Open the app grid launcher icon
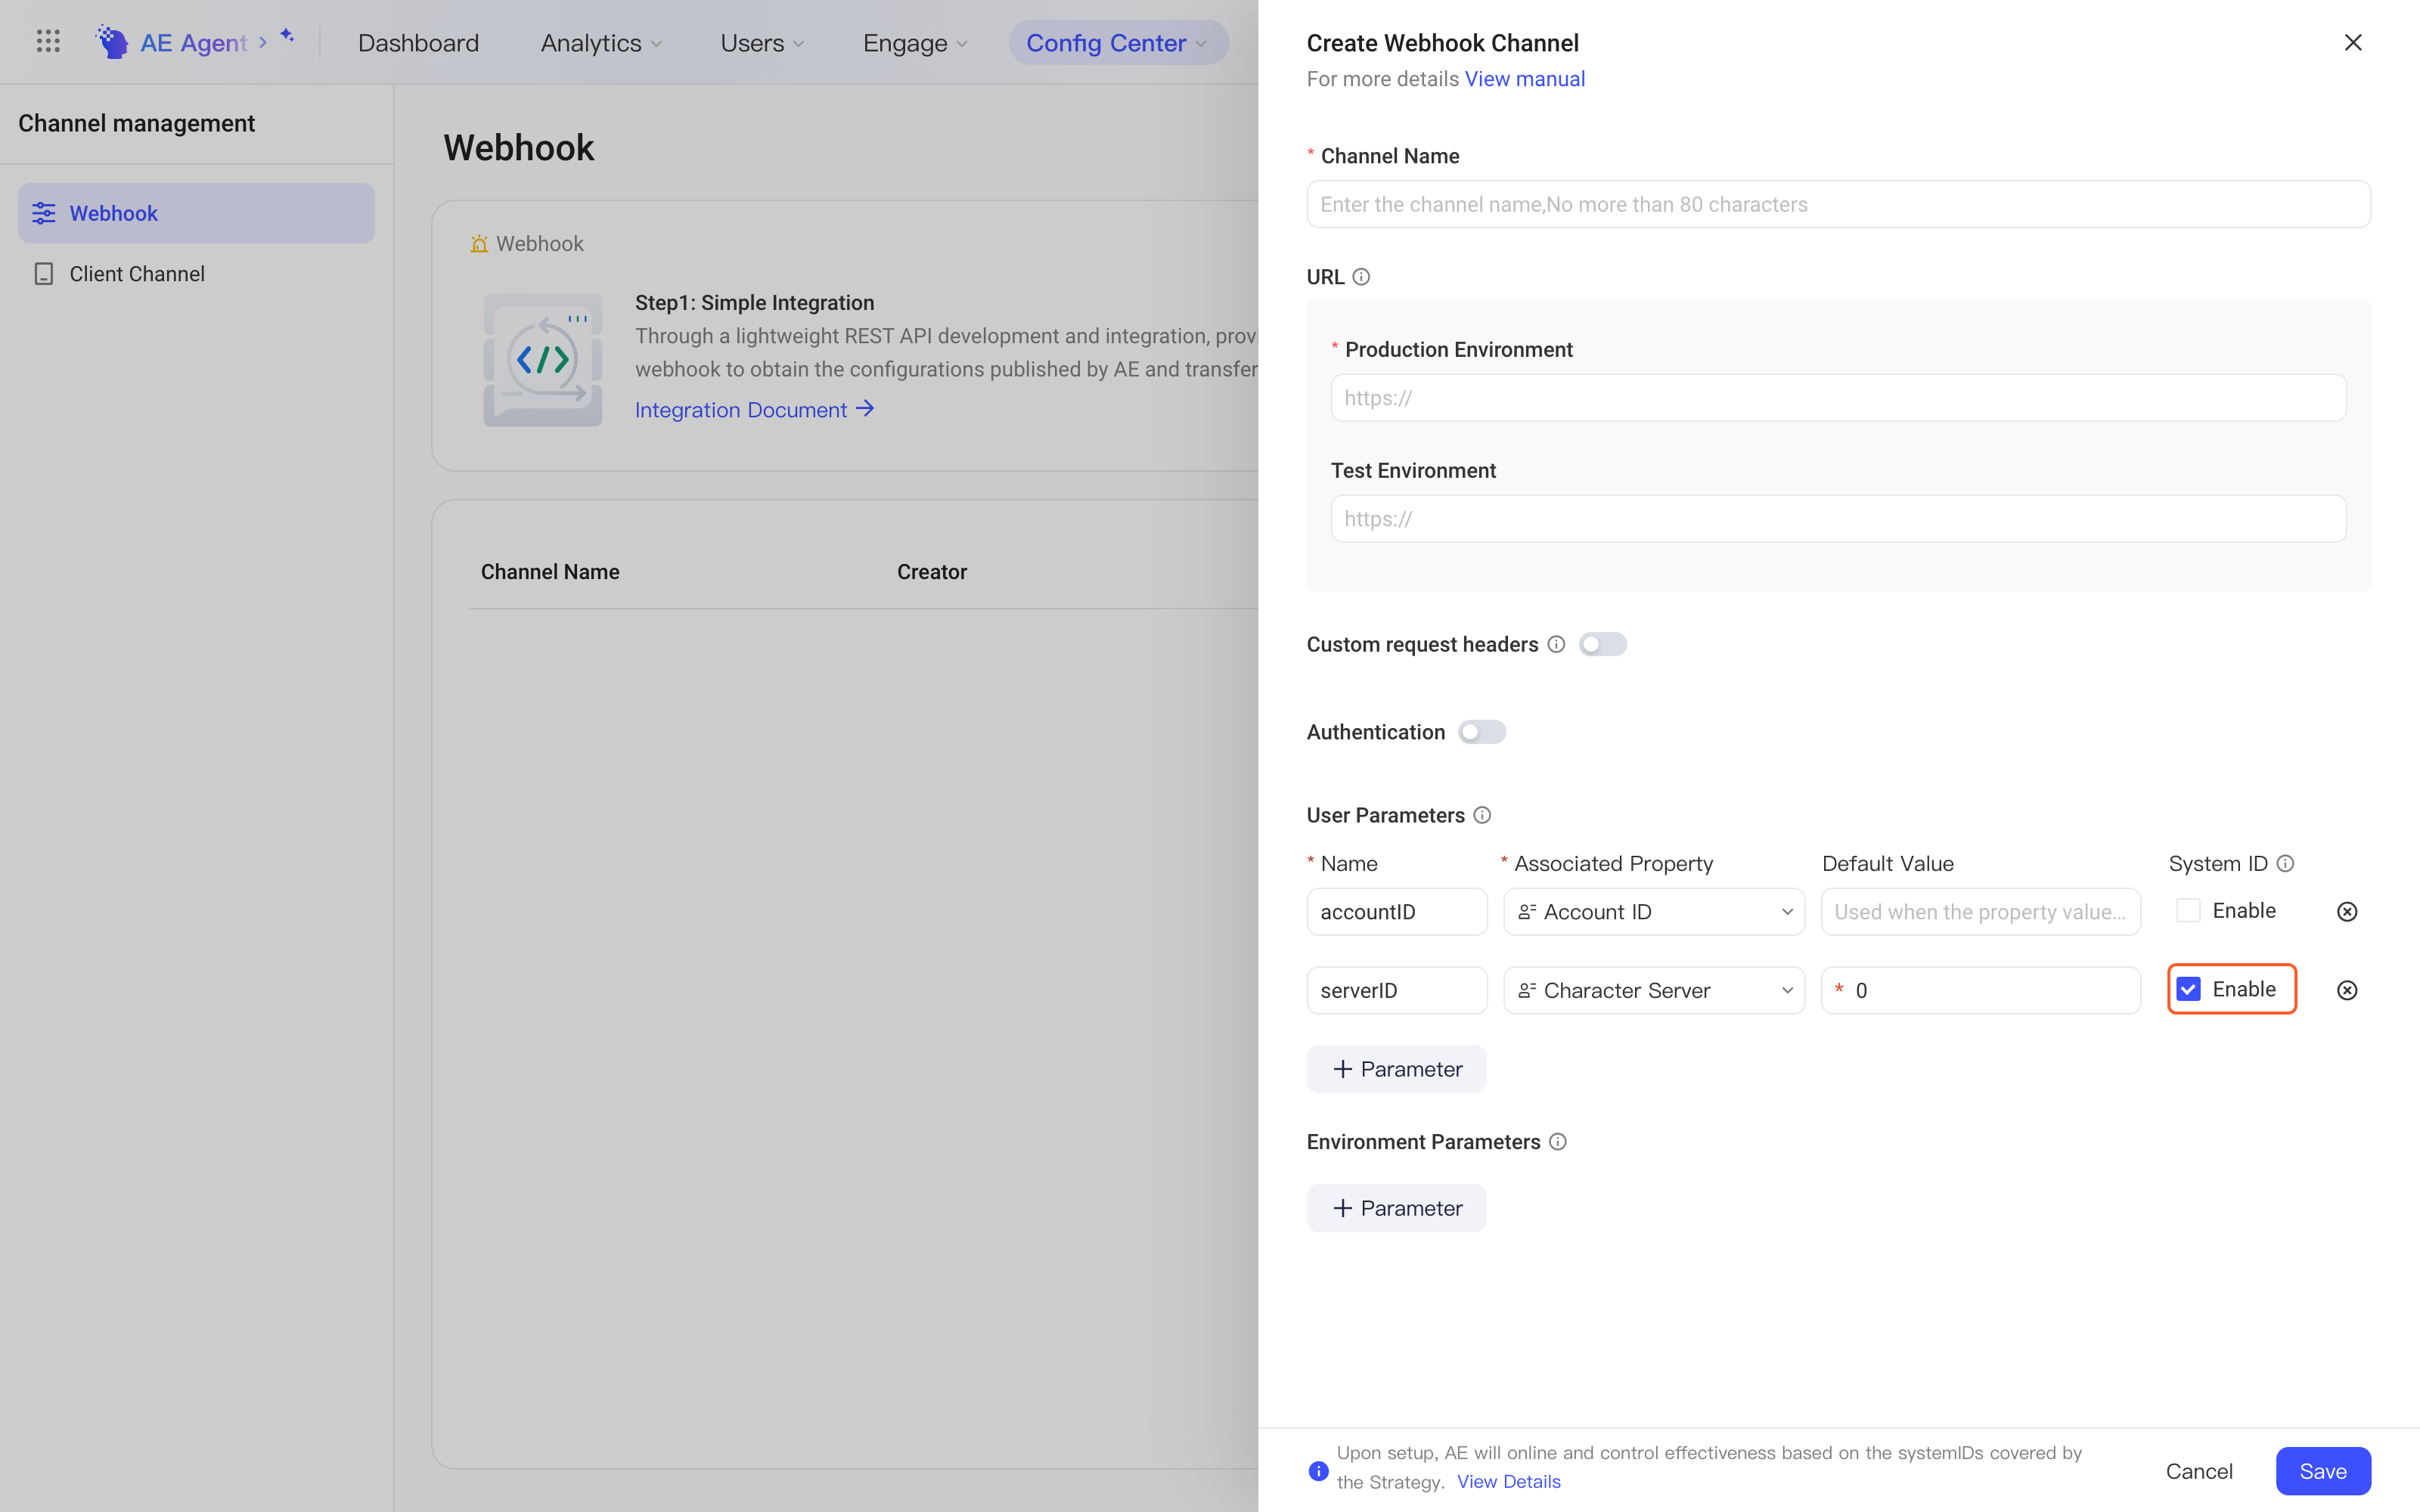 coord(48,42)
